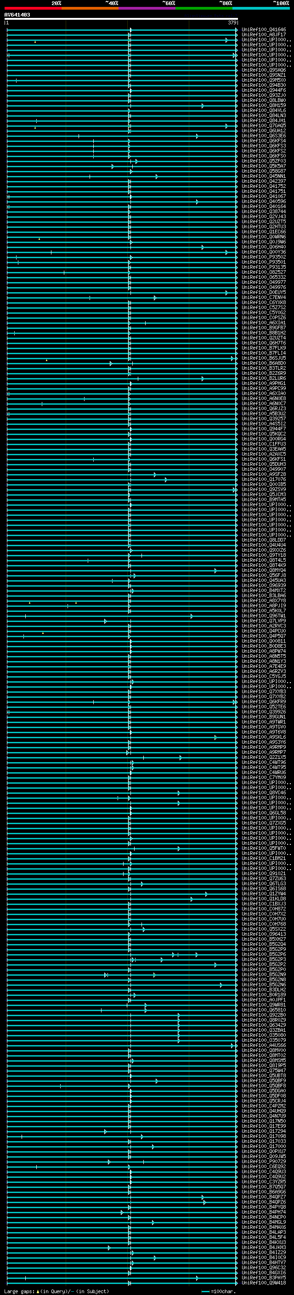Select the UniRef100_P90729 label

264,1162
